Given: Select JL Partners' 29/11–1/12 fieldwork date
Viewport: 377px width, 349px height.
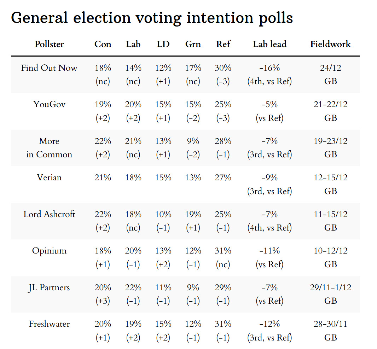Looking at the screenshot, I should click(x=331, y=288).
